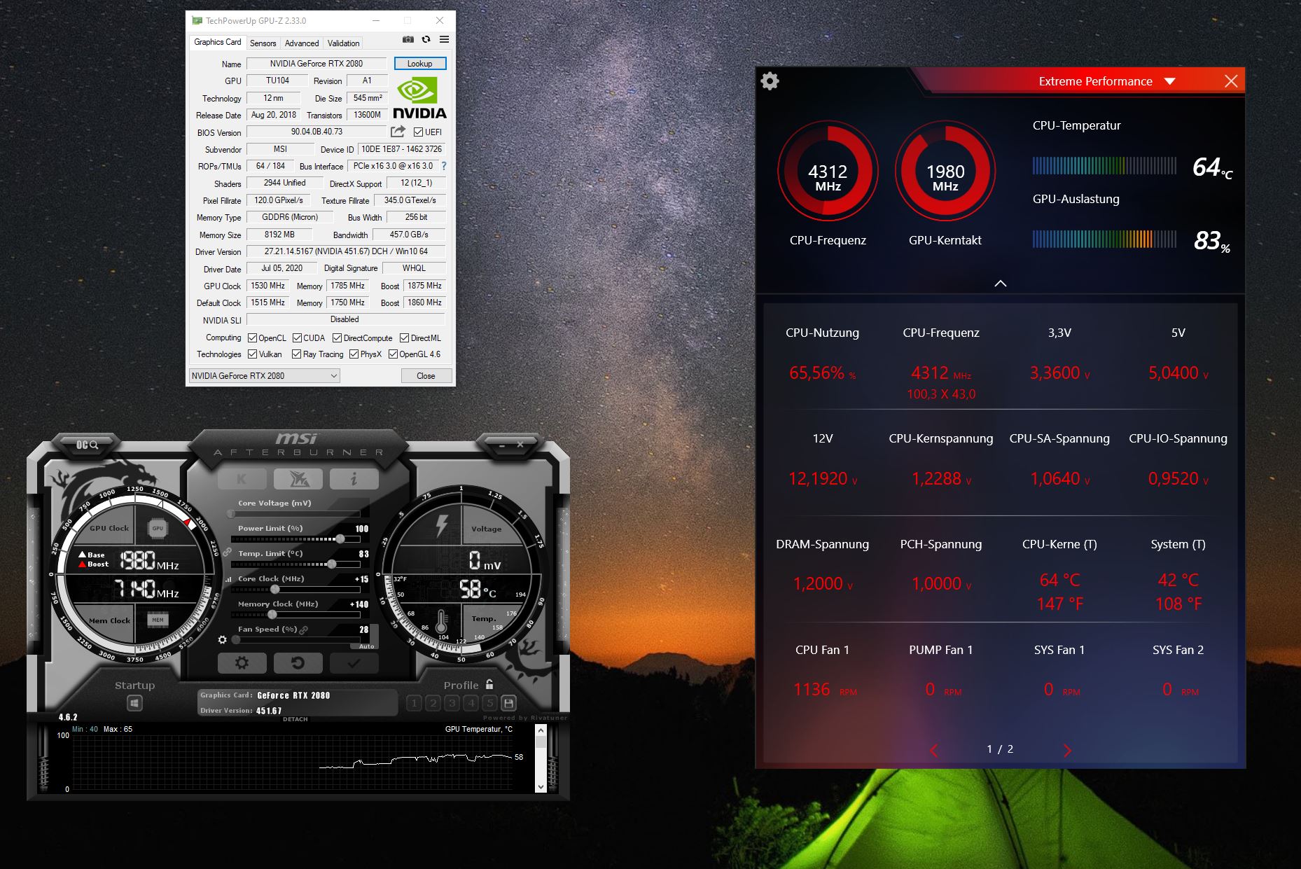Image resolution: width=1301 pixels, height=869 pixels.
Task: Click the DETACH label in Afterburner
Action: tap(295, 719)
